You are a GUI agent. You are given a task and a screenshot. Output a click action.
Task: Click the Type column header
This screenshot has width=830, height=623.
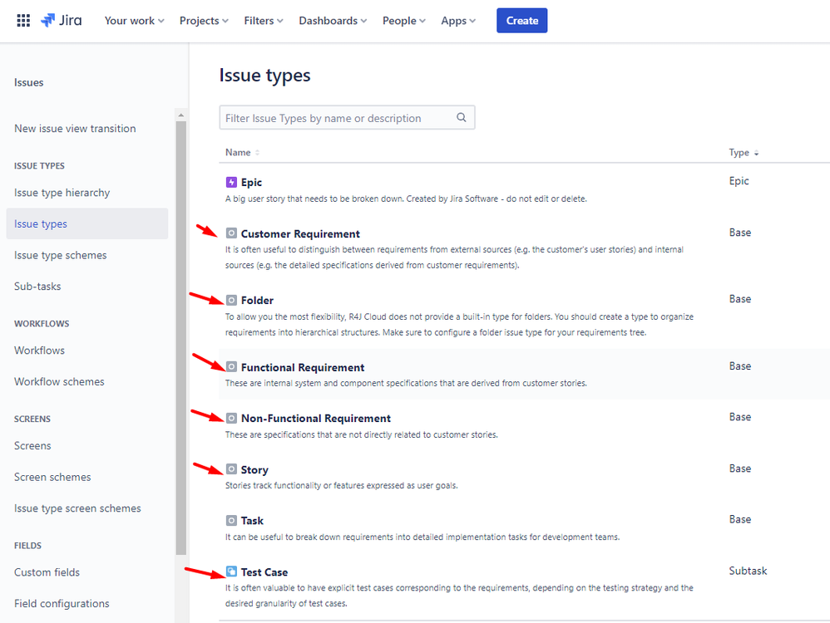coord(739,152)
